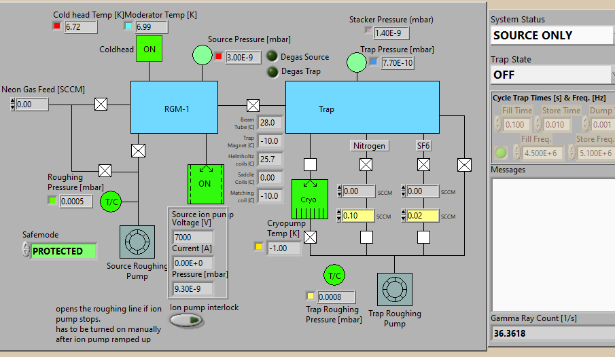615x357 pixels.
Task: Click the Trap Pressure gauge circle
Action: (357, 62)
